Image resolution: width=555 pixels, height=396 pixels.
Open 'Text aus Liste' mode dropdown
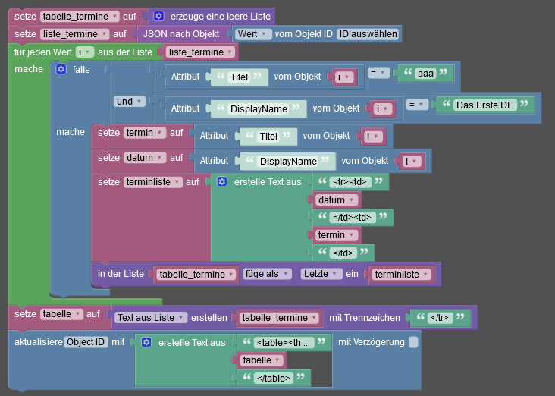tap(150, 317)
